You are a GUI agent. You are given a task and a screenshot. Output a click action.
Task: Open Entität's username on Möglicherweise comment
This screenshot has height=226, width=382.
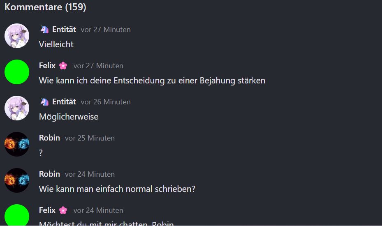tap(64, 102)
